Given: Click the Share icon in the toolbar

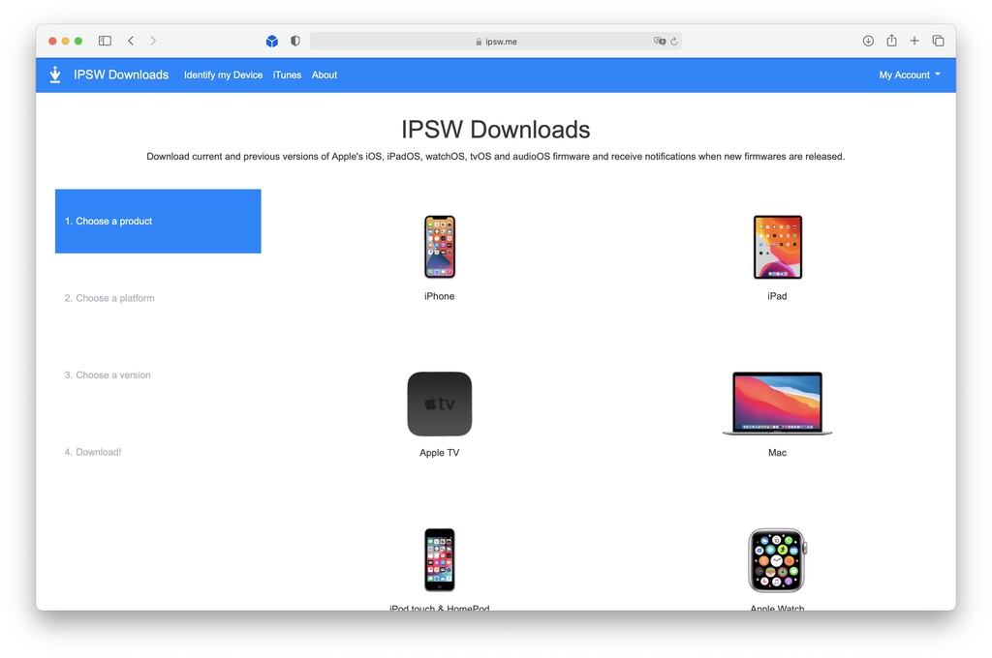Looking at the screenshot, I should [891, 41].
